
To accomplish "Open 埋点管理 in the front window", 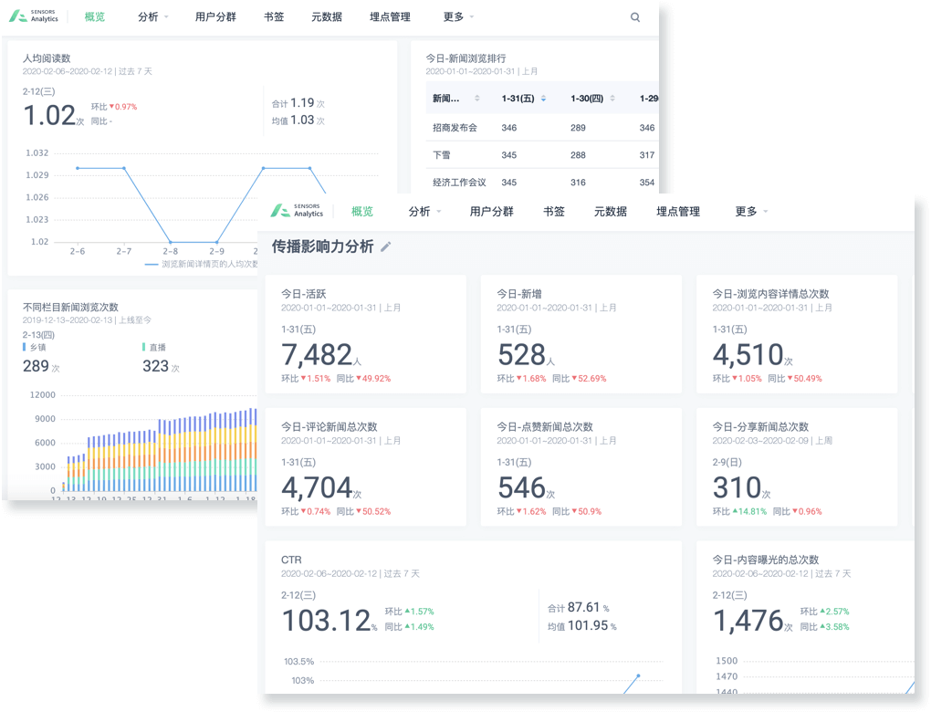I will 678,212.
